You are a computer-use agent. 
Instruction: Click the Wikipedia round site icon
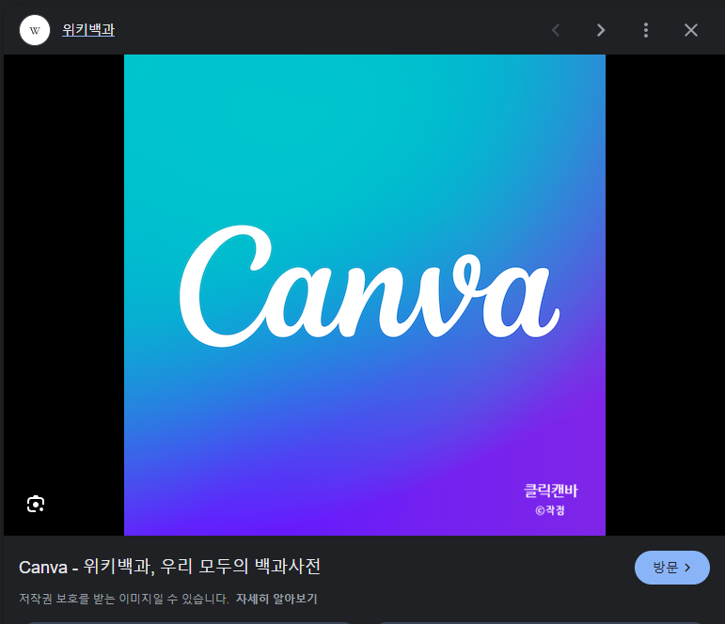point(35,30)
